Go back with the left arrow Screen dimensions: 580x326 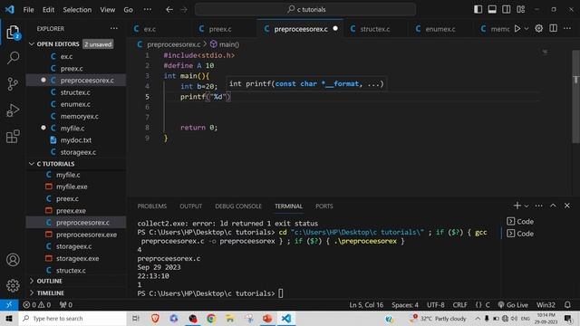[x=169, y=10]
